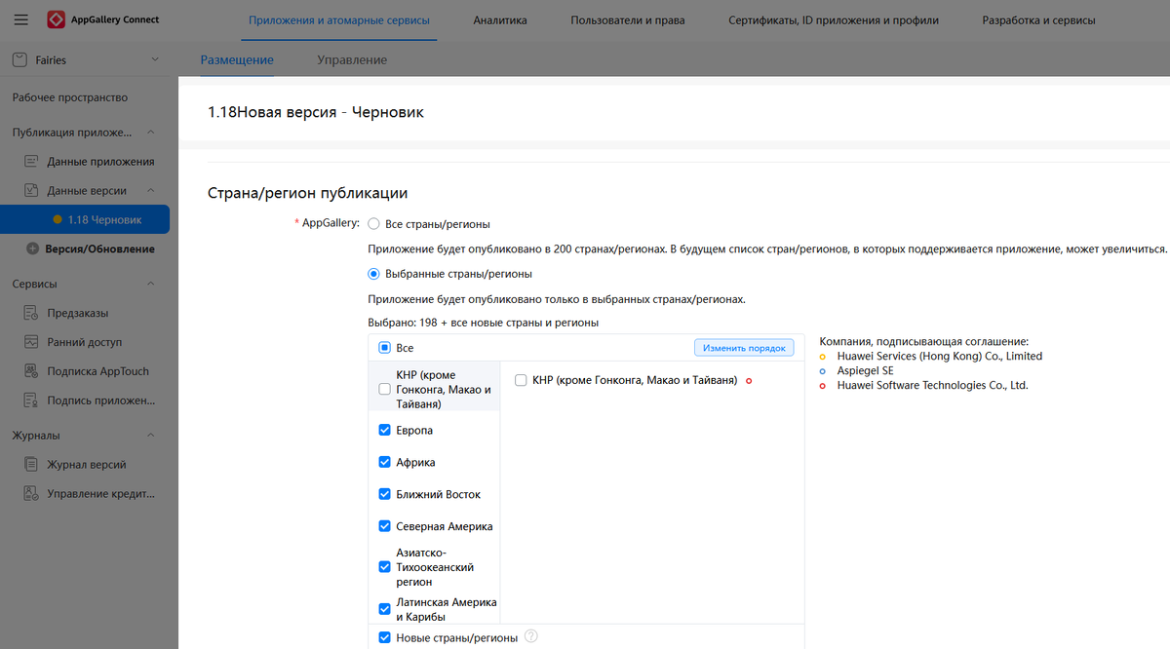The image size is (1170, 649).
Task: Select the Все страны/регионы radio button
Action: pos(372,223)
